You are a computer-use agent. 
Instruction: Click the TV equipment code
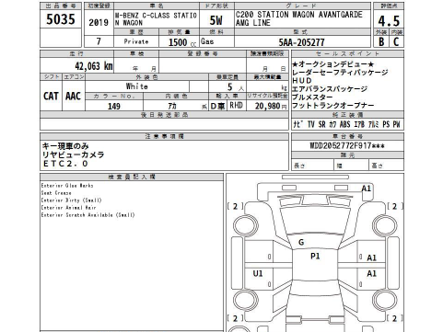tap(311, 124)
